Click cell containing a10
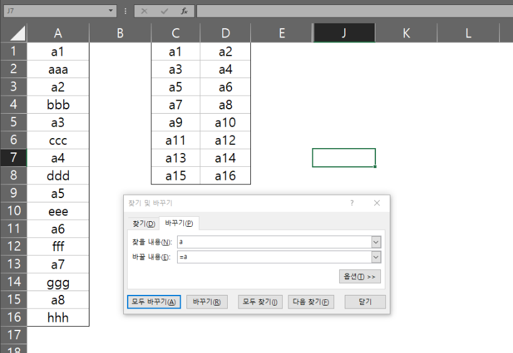513x353 pixels. coord(225,122)
